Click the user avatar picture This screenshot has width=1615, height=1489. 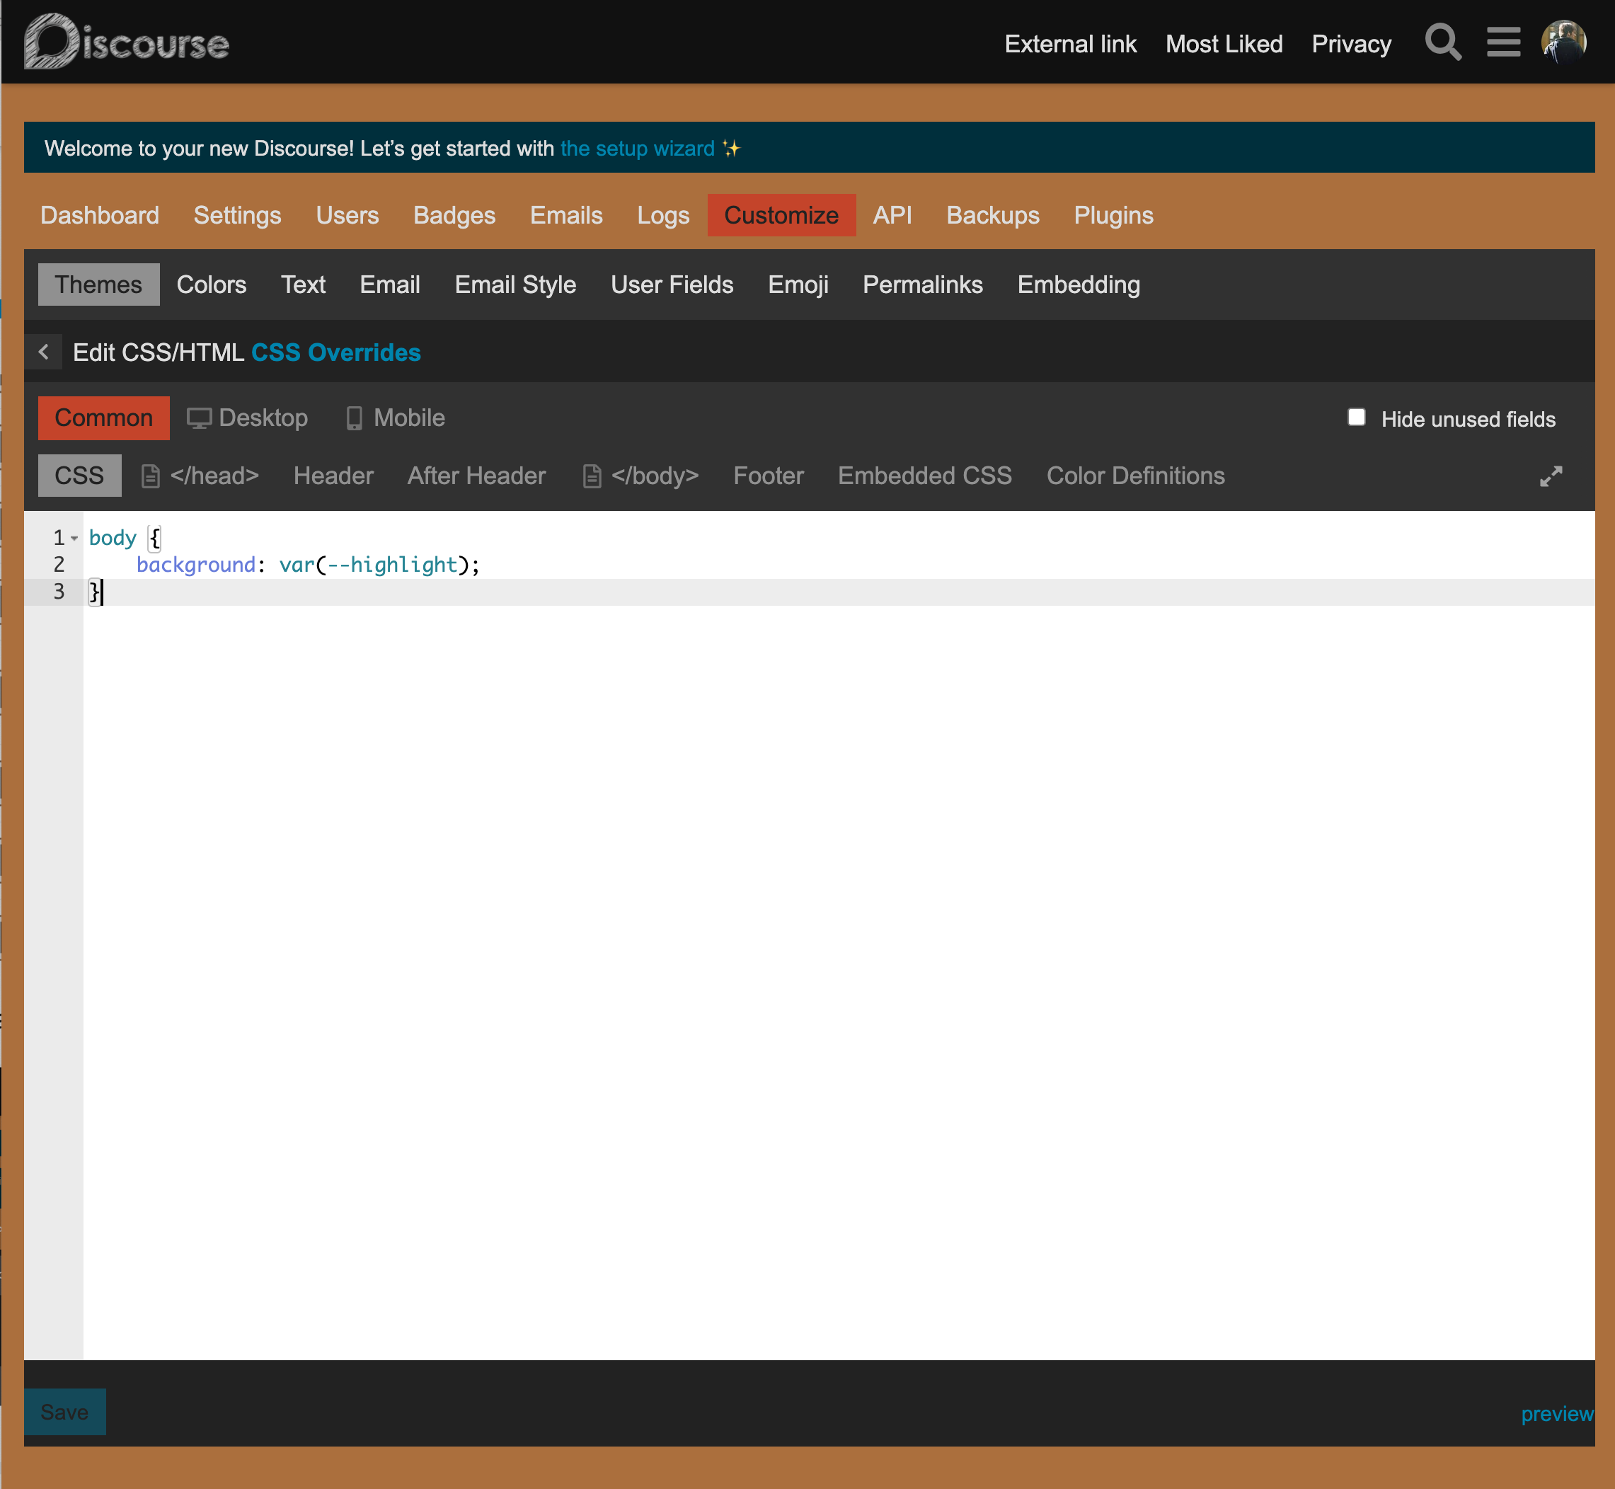coord(1563,42)
